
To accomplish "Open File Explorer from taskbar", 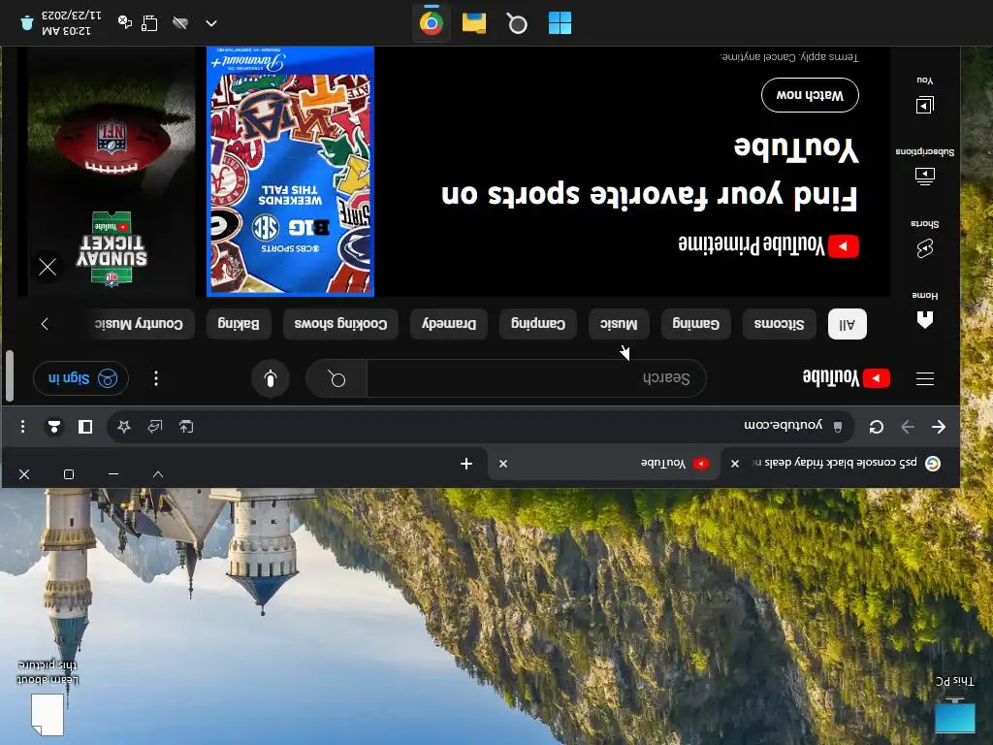I will (473, 23).
